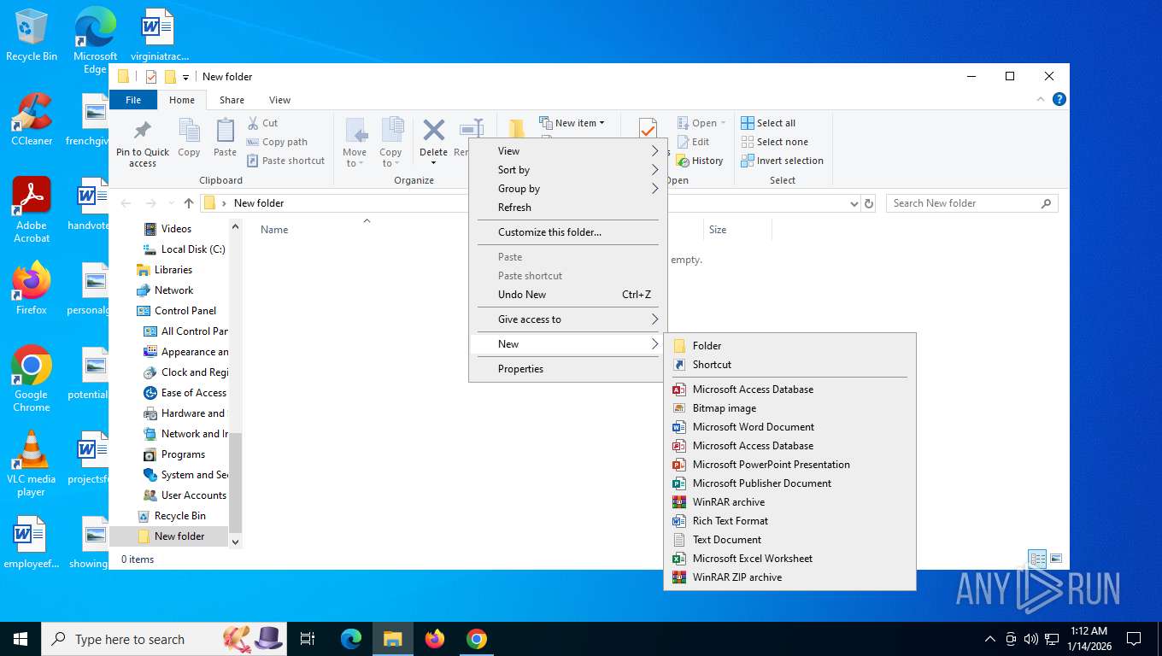The image size is (1162, 656).
Task: Click the Search New folder field
Action: click(x=971, y=203)
